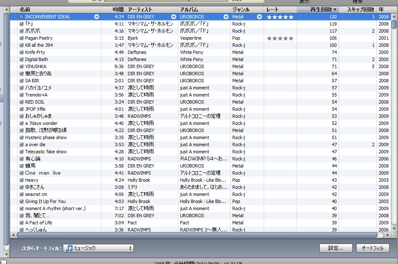Image resolution: width=398 pixels, height=264 pixels.
Task: Click Deftones artist in Digital Bath row
Action: [137, 60]
